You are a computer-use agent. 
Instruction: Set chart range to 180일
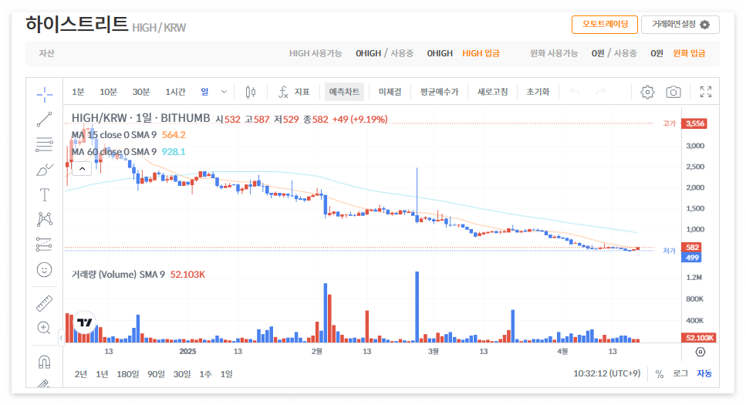tap(127, 374)
